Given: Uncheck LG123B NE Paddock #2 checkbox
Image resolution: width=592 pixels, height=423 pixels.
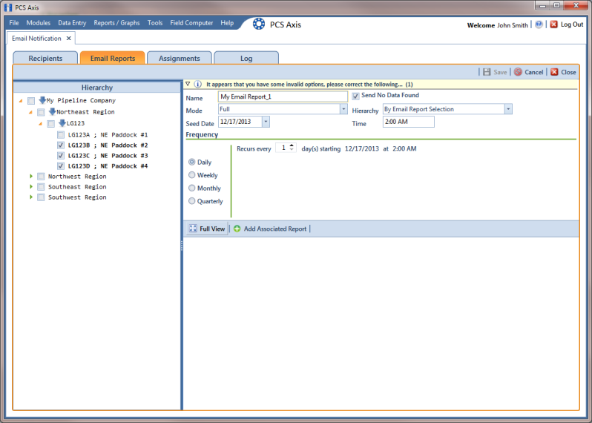Looking at the screenshot, I should click(x=61, y=145).
